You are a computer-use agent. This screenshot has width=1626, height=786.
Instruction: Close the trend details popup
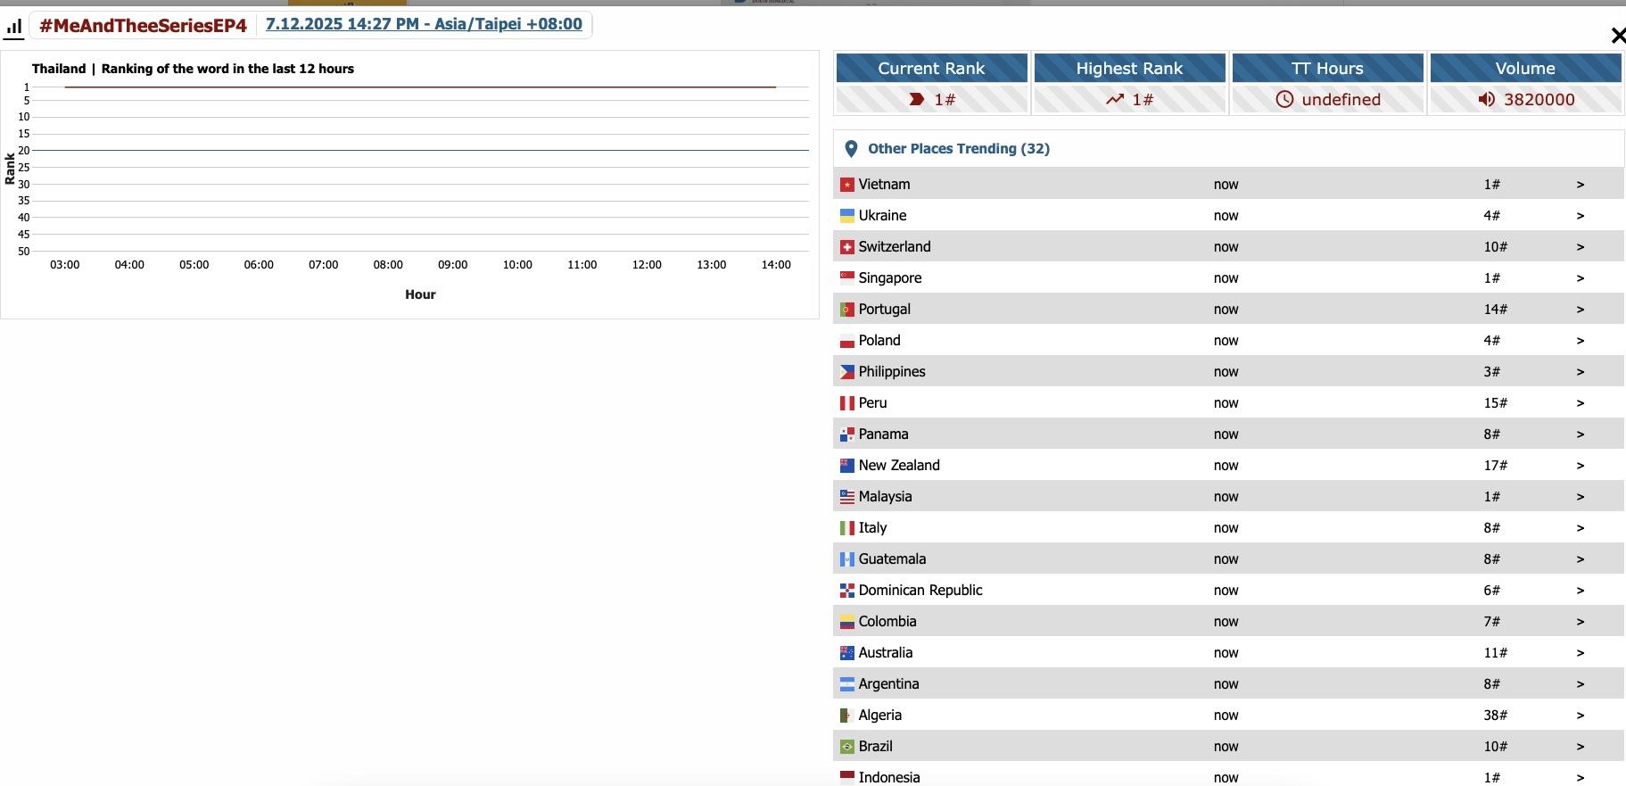click(x=1617, y=36)
